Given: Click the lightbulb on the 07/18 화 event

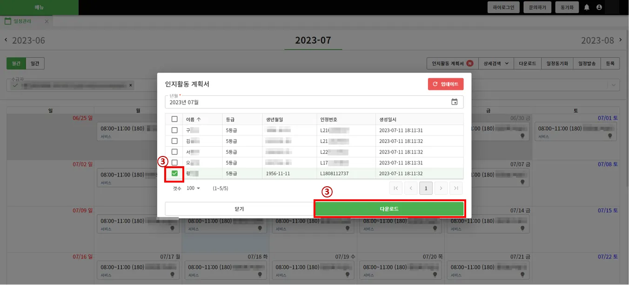Looking at the screenshot, I should point(260,275).
